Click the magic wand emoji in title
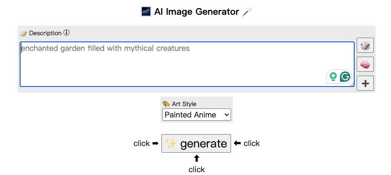Image resolution: width=391 pixels, height=175 pixels. [247, 12]
